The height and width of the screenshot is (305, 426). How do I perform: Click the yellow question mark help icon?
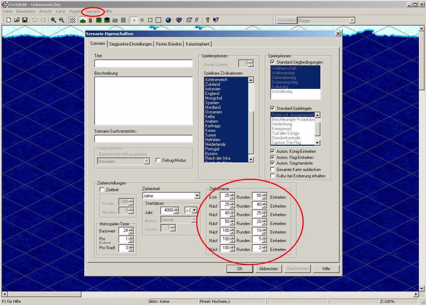208,20
